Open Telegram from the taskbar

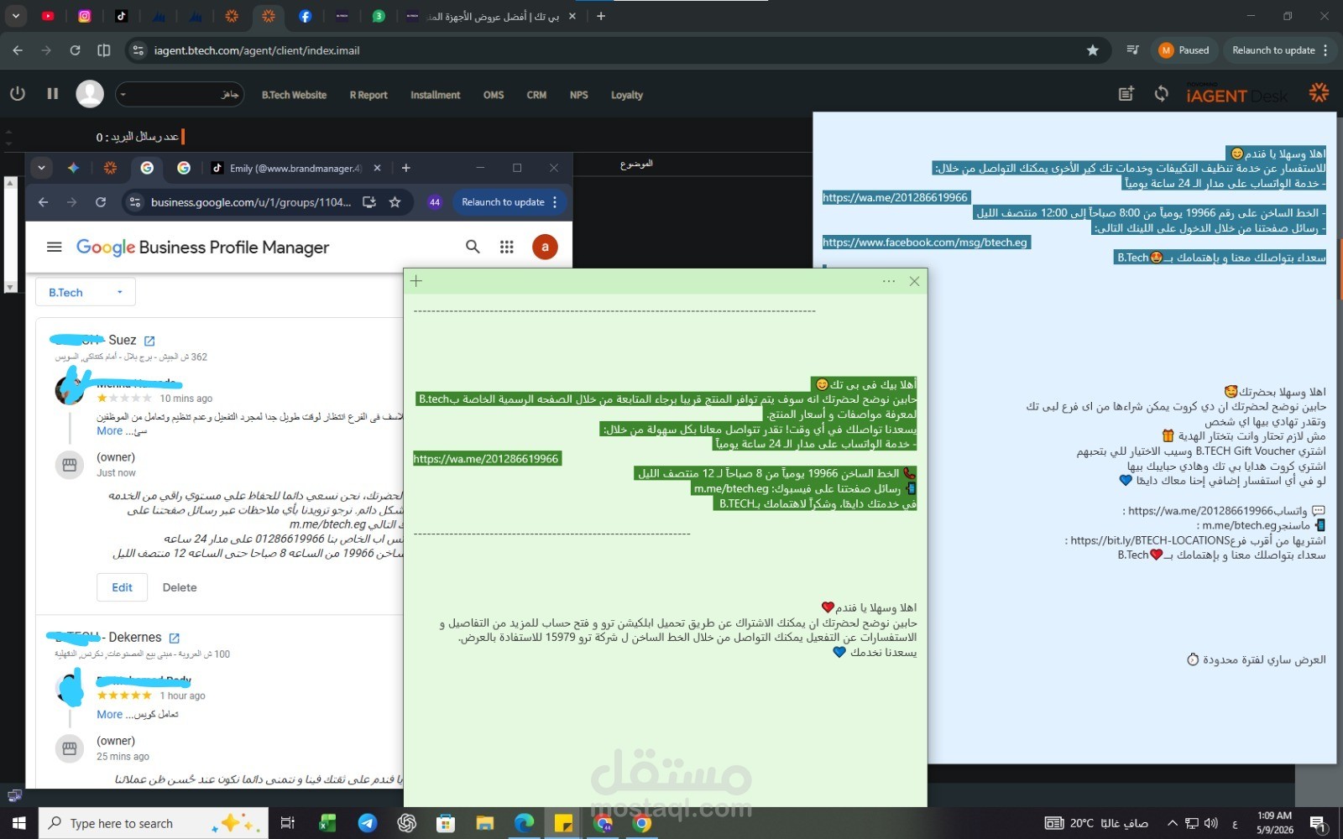click(x=368, y=823)
